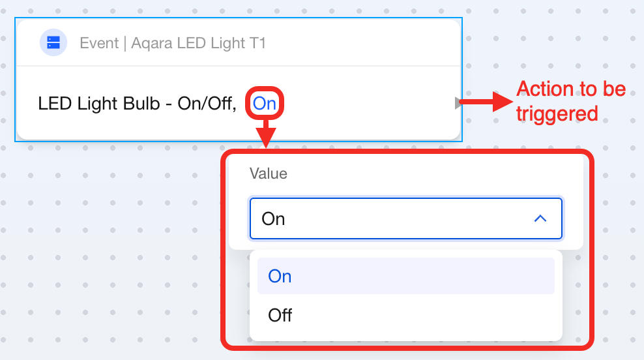The image size is (644, 360).
Task: Click the Aqara LED Light T1 device name
Action: (x=199, y=44)
